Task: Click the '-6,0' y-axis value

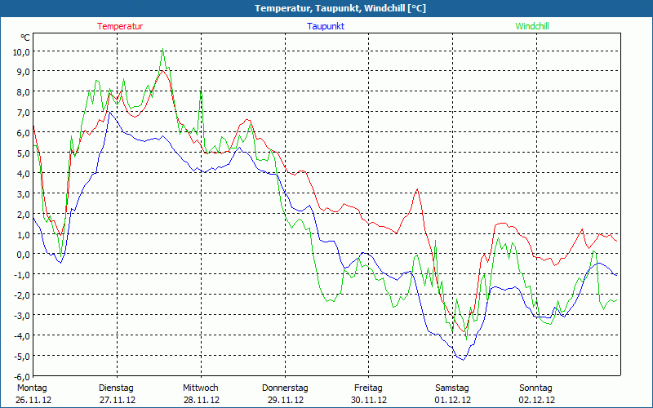Action: click(22, 377)
